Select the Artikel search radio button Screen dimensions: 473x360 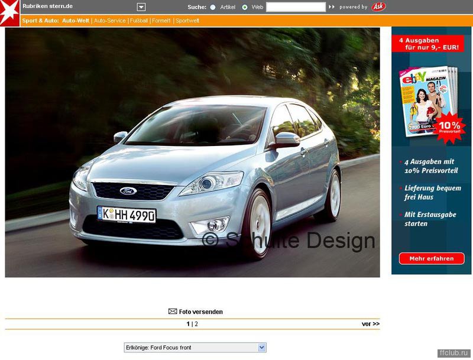(x=213, y=7)
